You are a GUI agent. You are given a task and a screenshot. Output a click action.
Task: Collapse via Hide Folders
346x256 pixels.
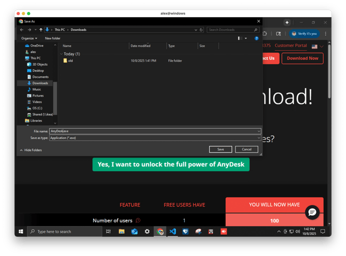click(x=31, y=150)
